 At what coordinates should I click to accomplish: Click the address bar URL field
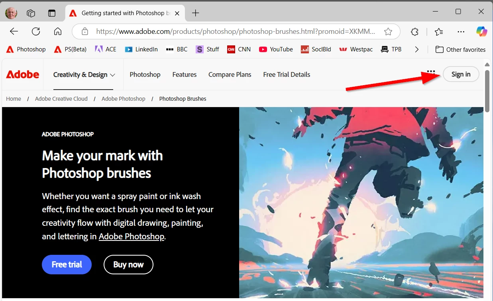pyautogui.click(x=236, y=31)
